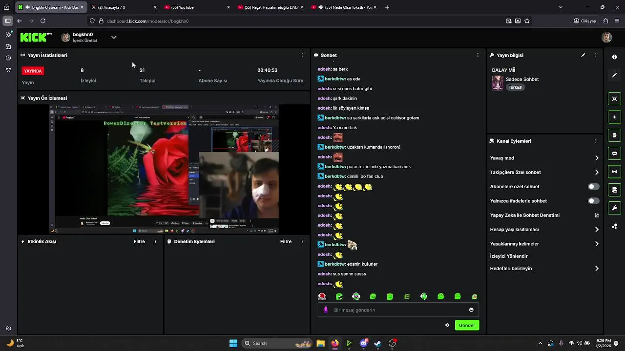
Task: Open Denetim Eylemleri three-dot menu
Action: tap(302, 241)
